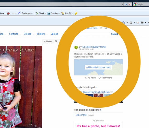Image resolution: width=149 pixels, height=128 pixels.
Task: Click the Flickr mail envelope icon
Action: coord(106,28)
